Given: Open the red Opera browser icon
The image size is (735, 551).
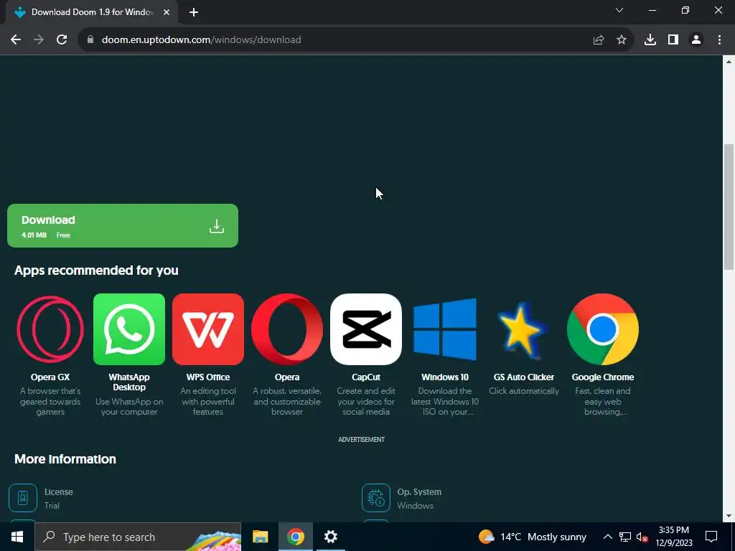Looking at the screenshot, I should [x=287, y=329].
